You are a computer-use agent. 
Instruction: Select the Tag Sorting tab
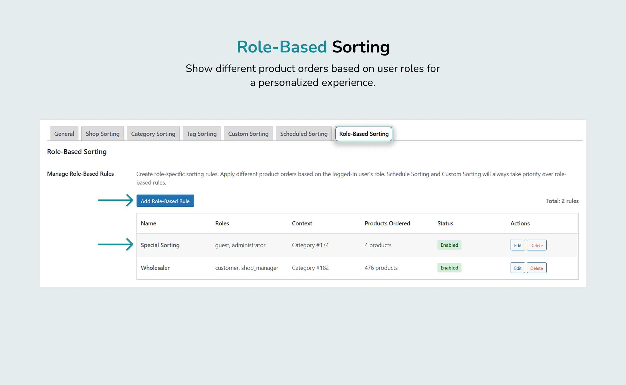tap(202, 134)
